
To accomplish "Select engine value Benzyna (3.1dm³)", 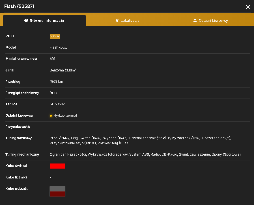I will coord(64,70).
